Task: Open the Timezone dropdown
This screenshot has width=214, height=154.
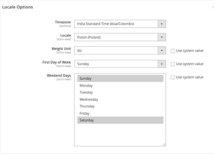Action: [x=120, y=24]
